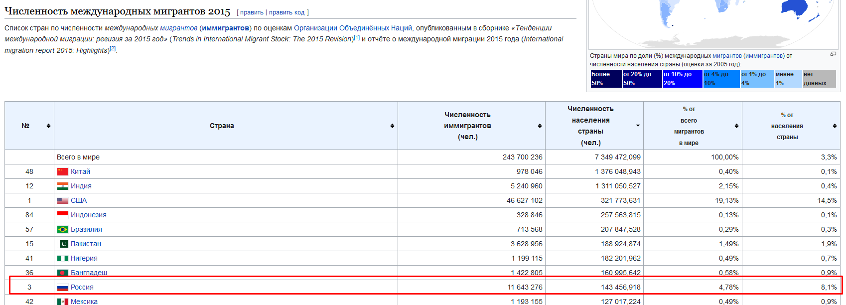
Task: Sort by % от населения страны arrows
Action: [835, 126]
